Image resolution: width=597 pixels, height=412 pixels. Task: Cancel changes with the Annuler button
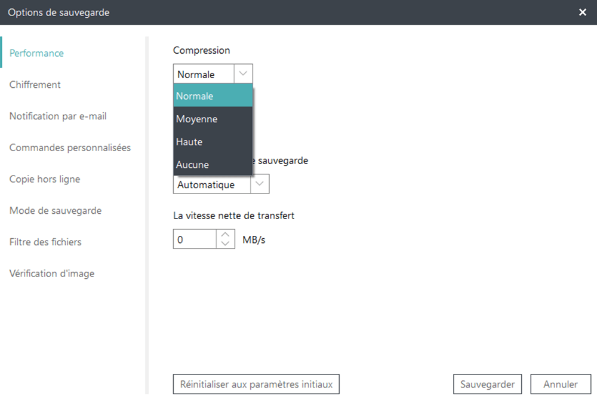(x=560, y=384)
